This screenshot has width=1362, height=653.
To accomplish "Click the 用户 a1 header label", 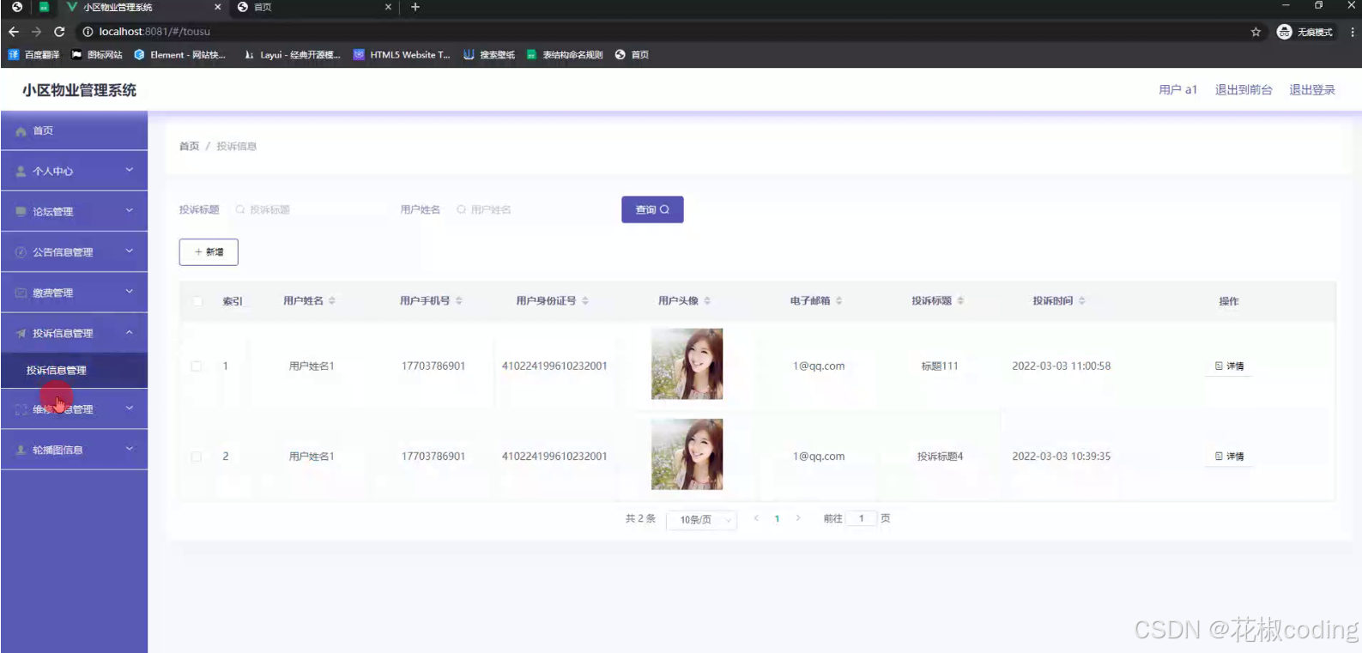I will tap(1177, 90).
